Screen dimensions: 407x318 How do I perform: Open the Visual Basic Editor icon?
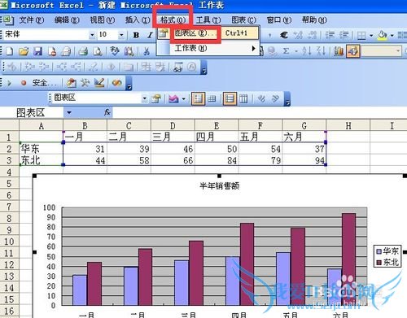[71, 83]
